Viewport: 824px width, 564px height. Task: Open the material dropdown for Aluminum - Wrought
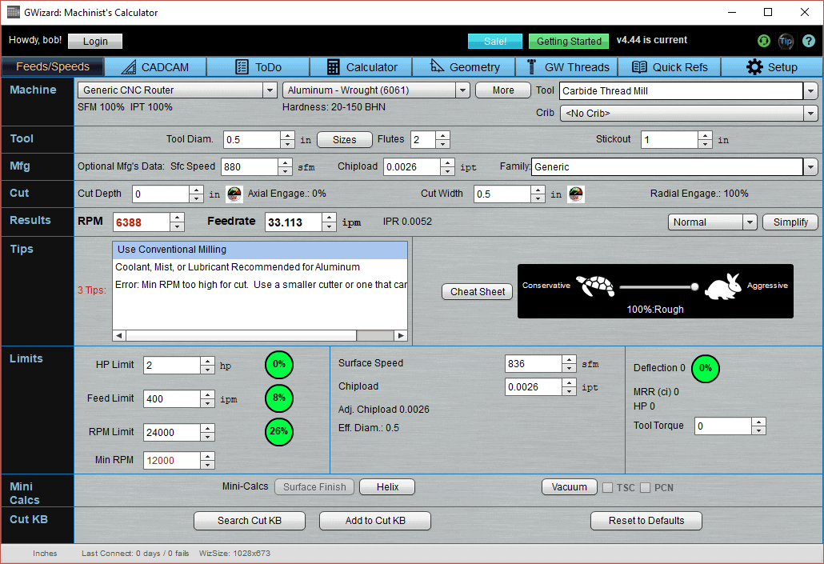tap(462, 90)
